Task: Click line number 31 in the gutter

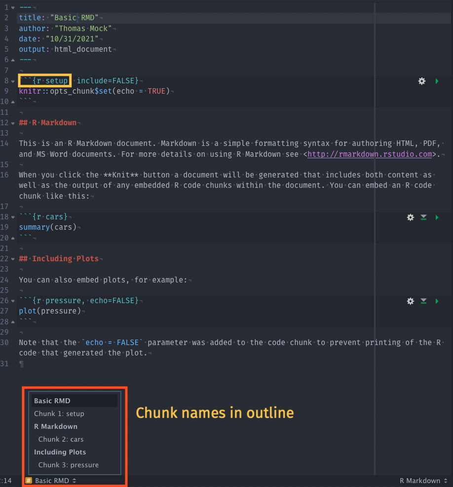Action: (4, 364)
